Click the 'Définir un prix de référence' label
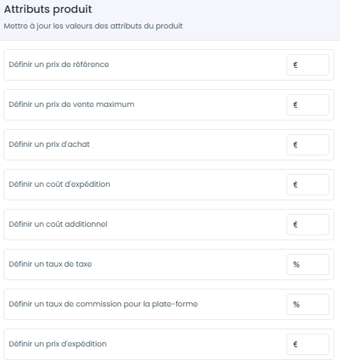The image size is (340, 360). pyautogui.click(x=58, y=65)
